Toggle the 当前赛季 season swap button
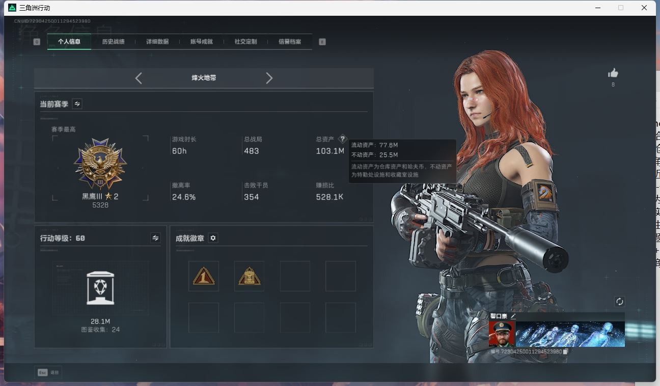This screenshot has height=386, width=660. pyautogui.click(x=77, y=104)
